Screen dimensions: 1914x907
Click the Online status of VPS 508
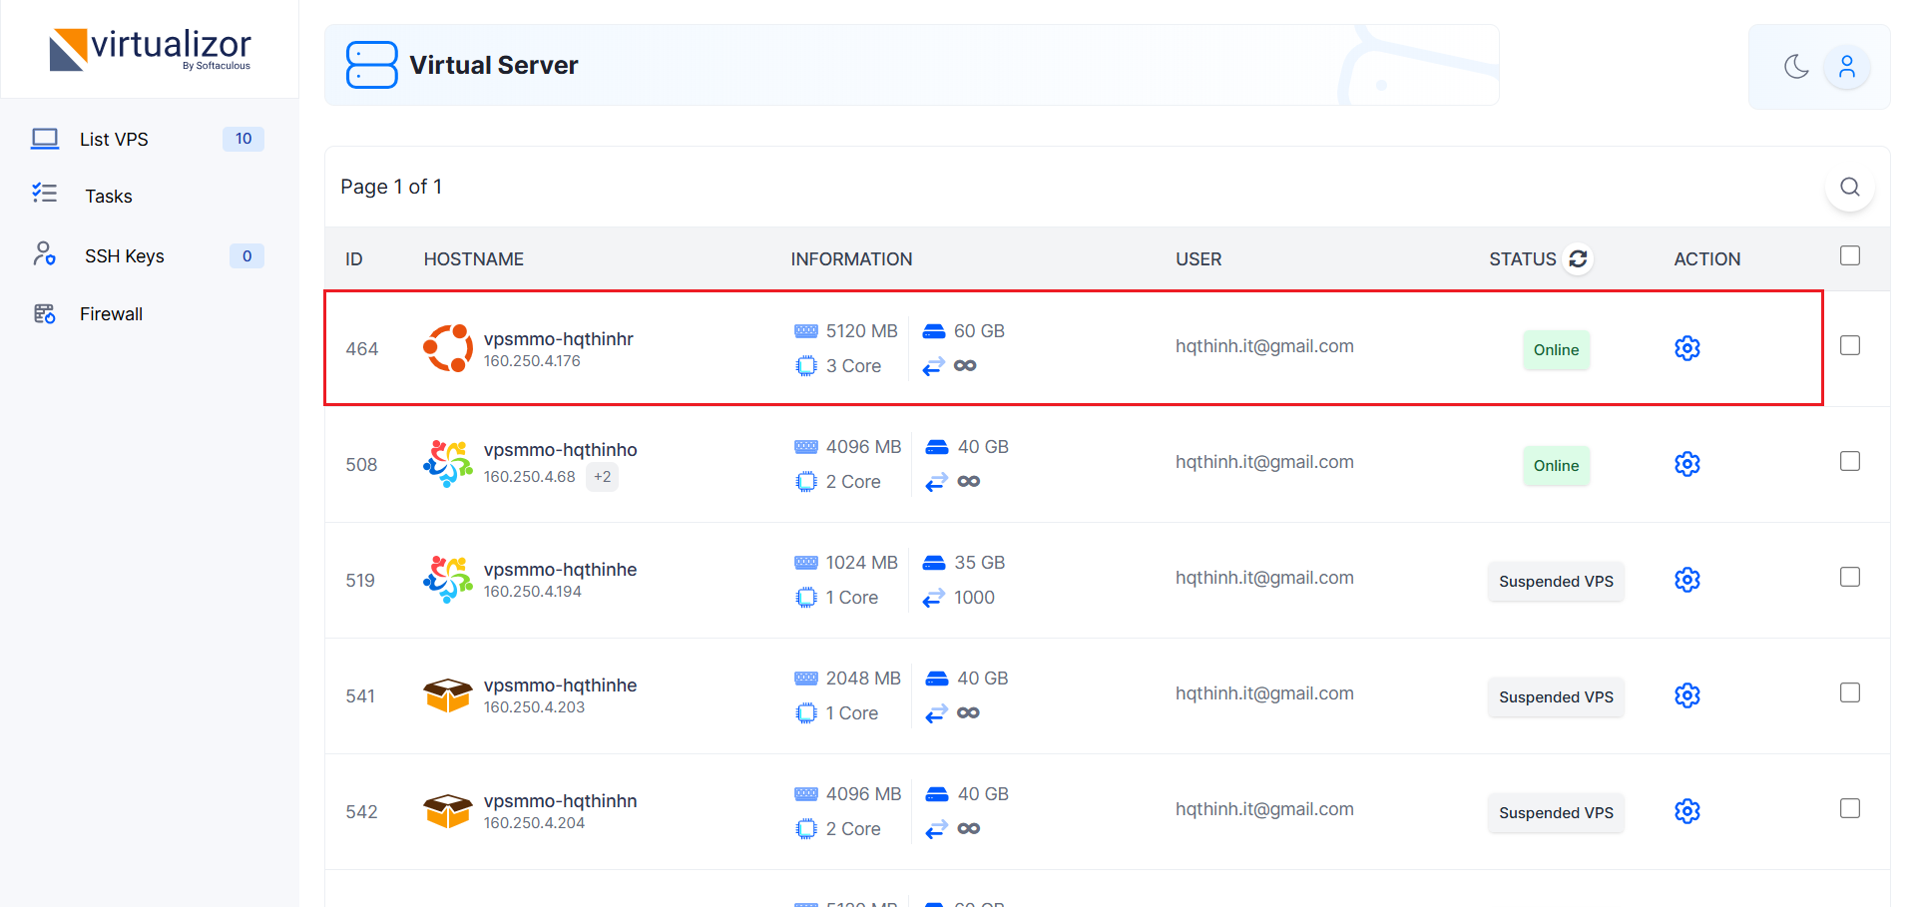(x=1555, y=466)
